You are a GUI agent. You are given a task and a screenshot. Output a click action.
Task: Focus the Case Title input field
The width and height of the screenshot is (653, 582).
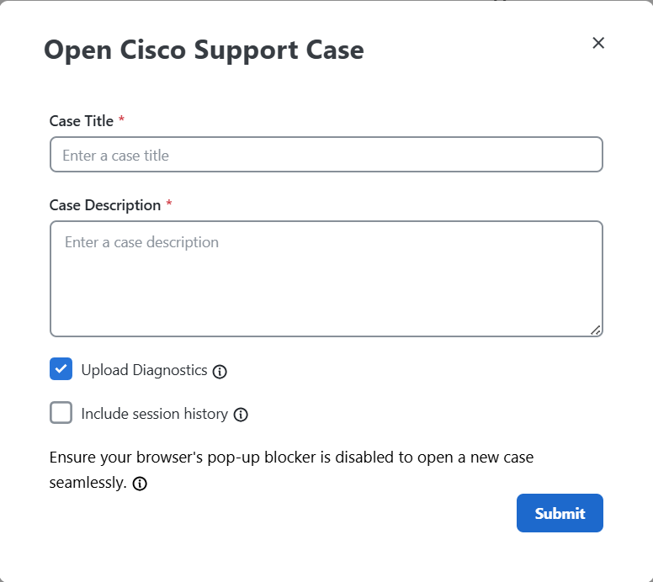326,155
